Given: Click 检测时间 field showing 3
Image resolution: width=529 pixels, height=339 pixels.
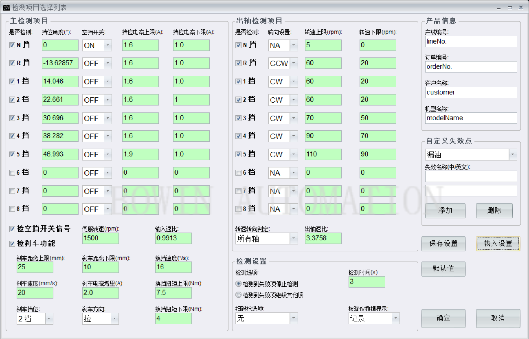Looking at the screenshot, I should [367, 282].
